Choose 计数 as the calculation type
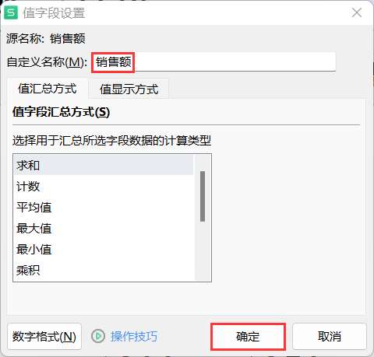Screen dimensions: 374x357 104,186
